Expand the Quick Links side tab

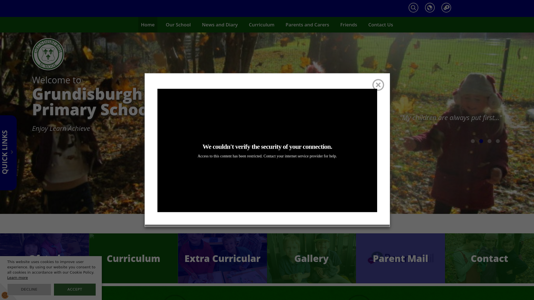(8, 152)
